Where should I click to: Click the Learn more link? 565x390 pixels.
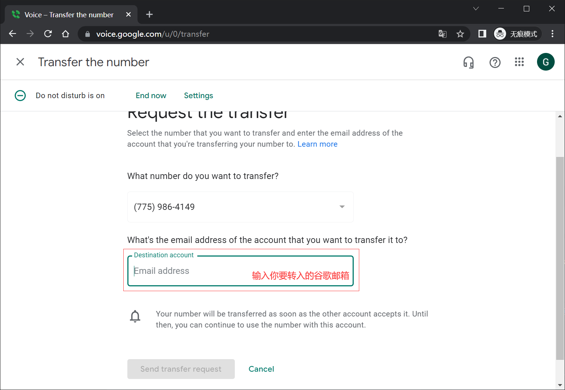317,144
